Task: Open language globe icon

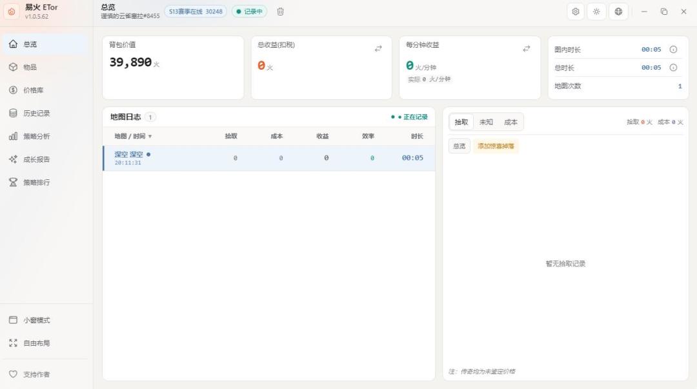Action: point(618,12)
